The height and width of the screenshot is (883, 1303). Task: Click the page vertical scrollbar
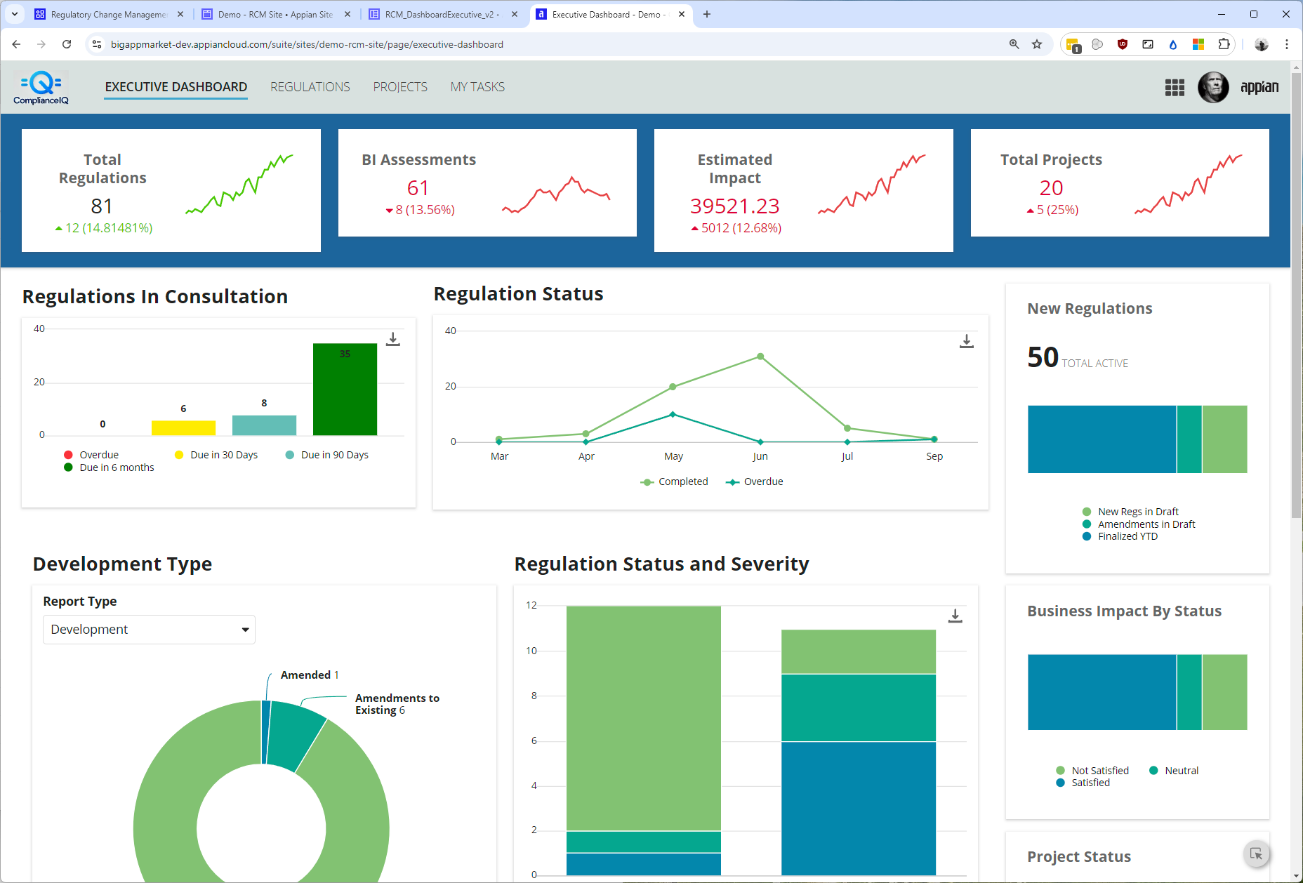pos(1297,295)
